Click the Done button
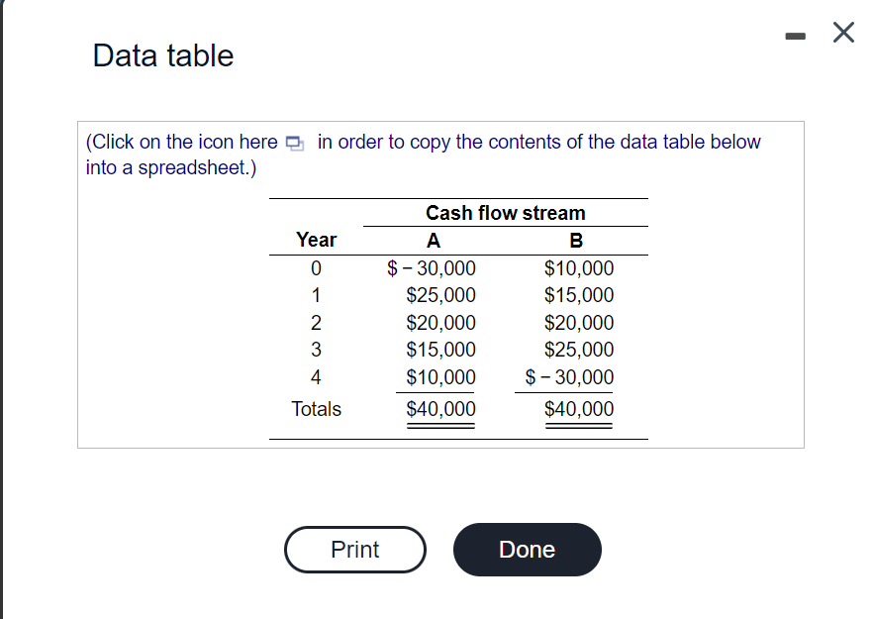873x619 pixels. [527, 550]
